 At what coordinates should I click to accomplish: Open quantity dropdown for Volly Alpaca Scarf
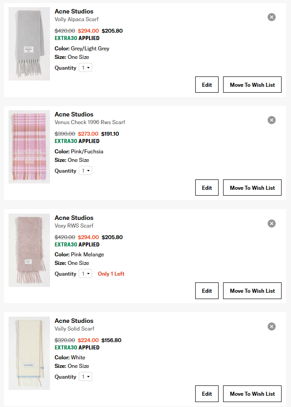[x=85, y=68]
